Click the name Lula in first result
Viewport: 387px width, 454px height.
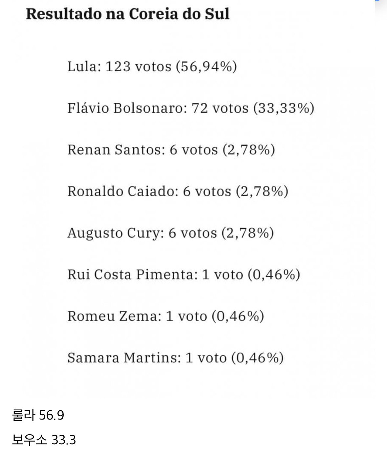(82, 66)
